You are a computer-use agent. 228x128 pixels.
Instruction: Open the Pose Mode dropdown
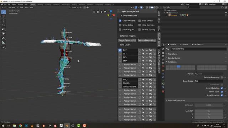click(x=12, y=7)
